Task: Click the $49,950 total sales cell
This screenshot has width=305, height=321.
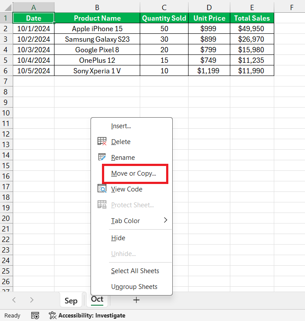Action: pos(252,29)
